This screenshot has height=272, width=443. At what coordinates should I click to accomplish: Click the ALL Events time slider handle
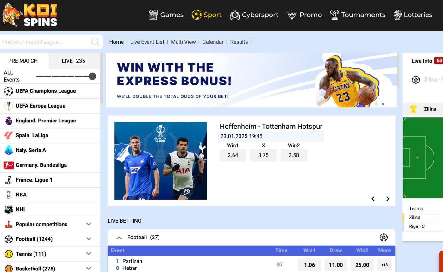(92, 76)
